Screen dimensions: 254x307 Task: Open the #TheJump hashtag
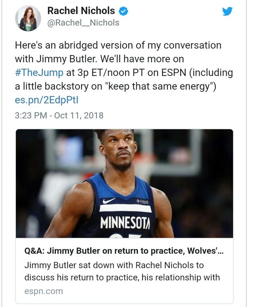[x=39, y=72]
